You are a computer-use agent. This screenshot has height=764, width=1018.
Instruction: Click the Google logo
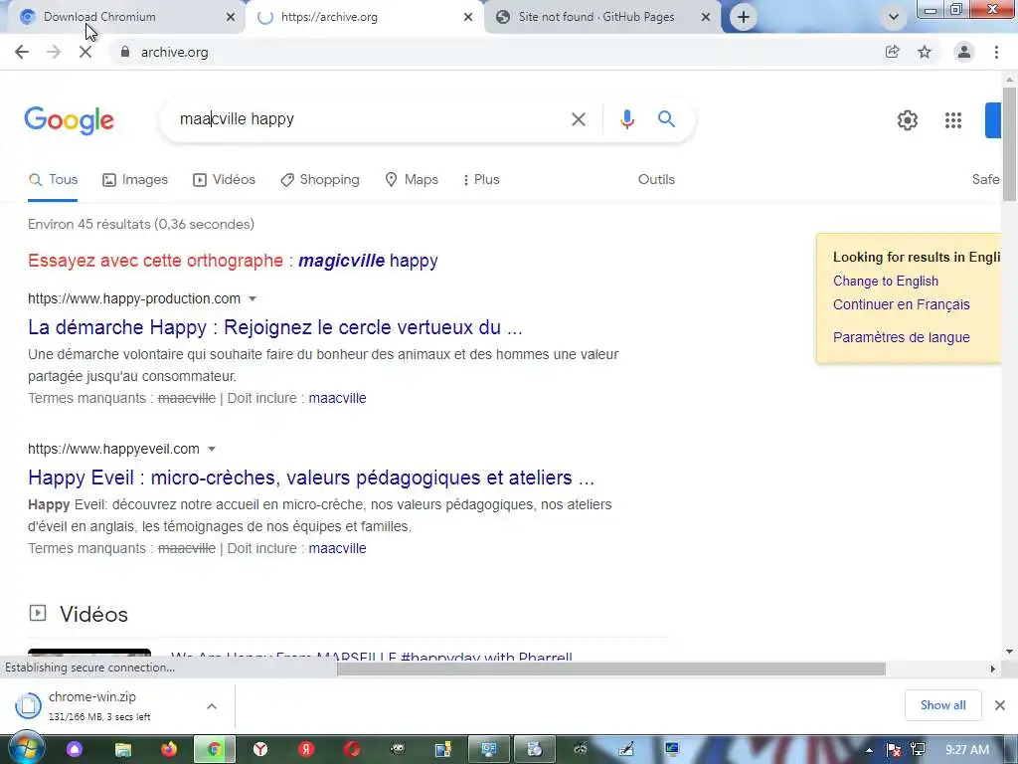click(x=69, y=120)
